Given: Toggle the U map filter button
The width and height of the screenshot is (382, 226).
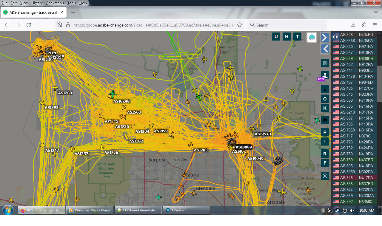Looking at the screenshot, I should coord(276,37).
